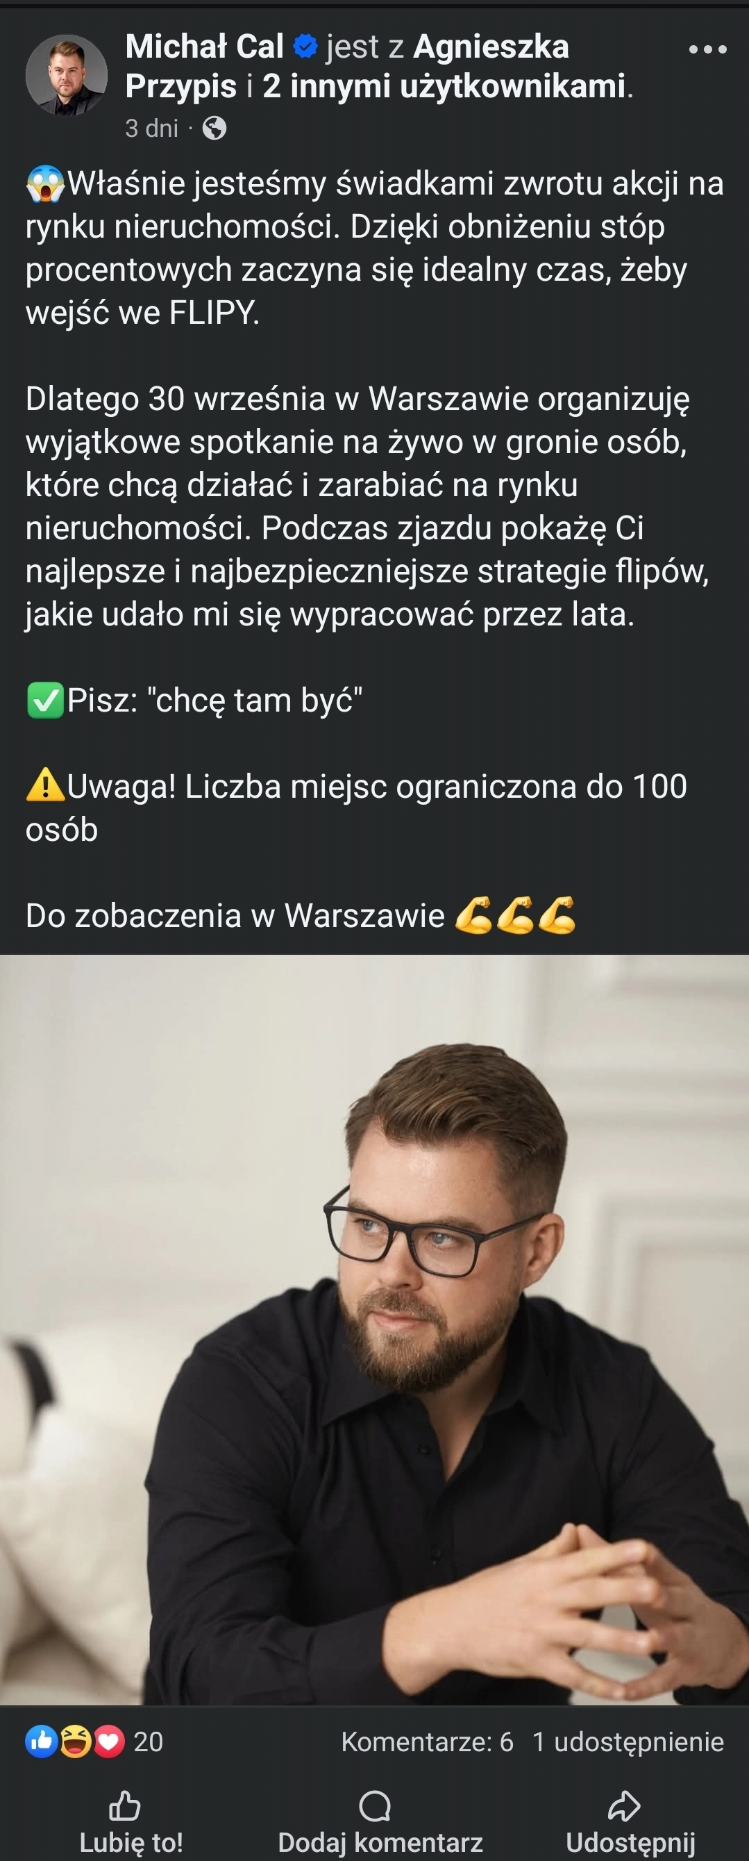Open 'Komentarze: 6' comments list

(x=427, y=1741)
